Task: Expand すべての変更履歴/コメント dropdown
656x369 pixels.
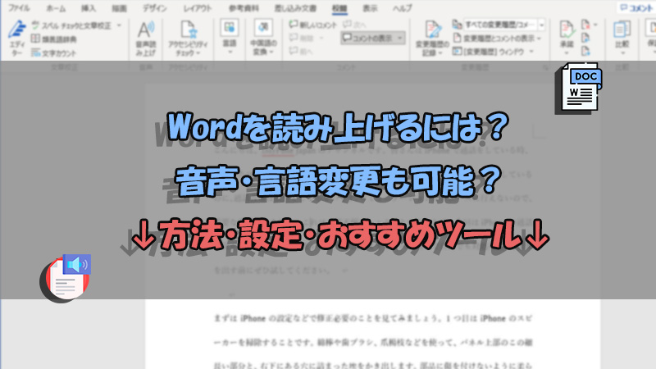Action: (541, 25)
